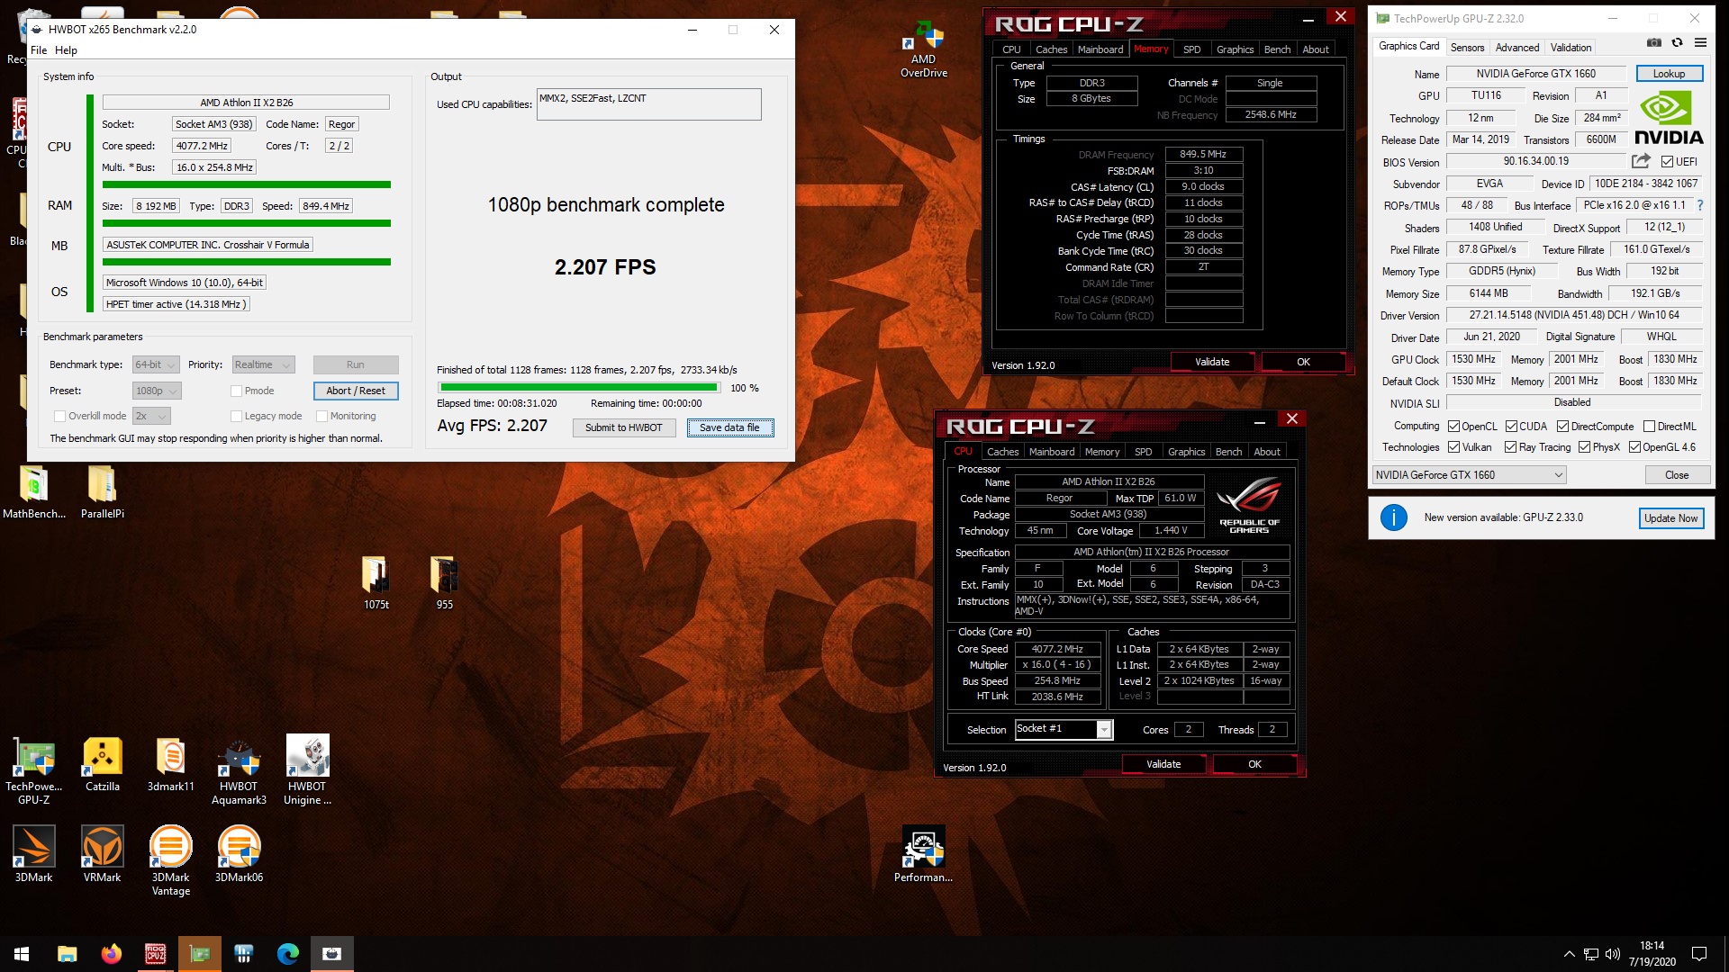The image size is (1729, 972).
Task: Click Used CPU capabilities text field
Action: (648, 104)
